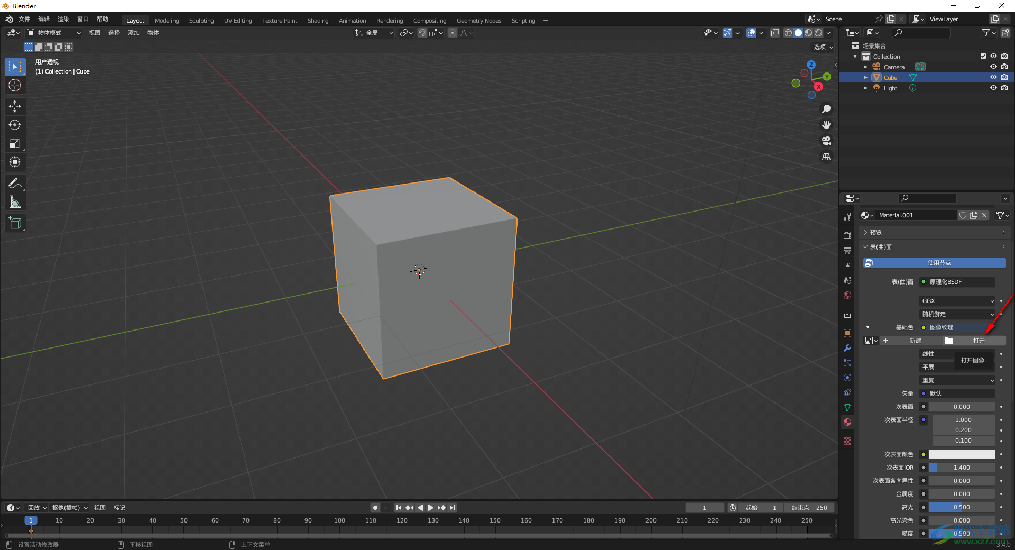This screenshot has width=1015, height=550.
Task: Toggle Light visibility eye icon
Action: click(x=993, y=88)
